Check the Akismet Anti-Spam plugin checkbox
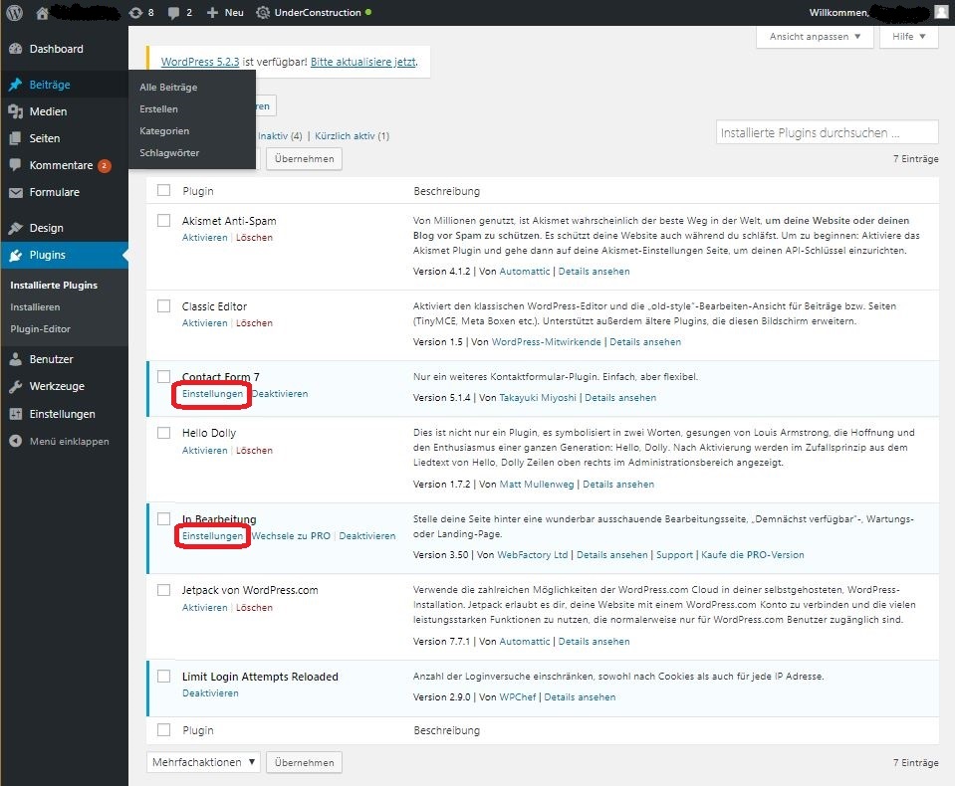Viewport: 955px width, 786px height. (x=163, y=220)
